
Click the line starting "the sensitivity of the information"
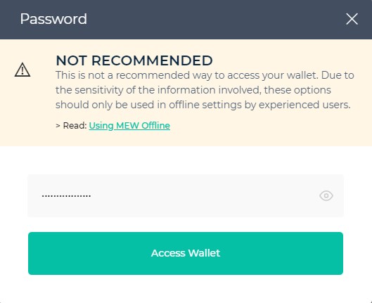(193, 90)
